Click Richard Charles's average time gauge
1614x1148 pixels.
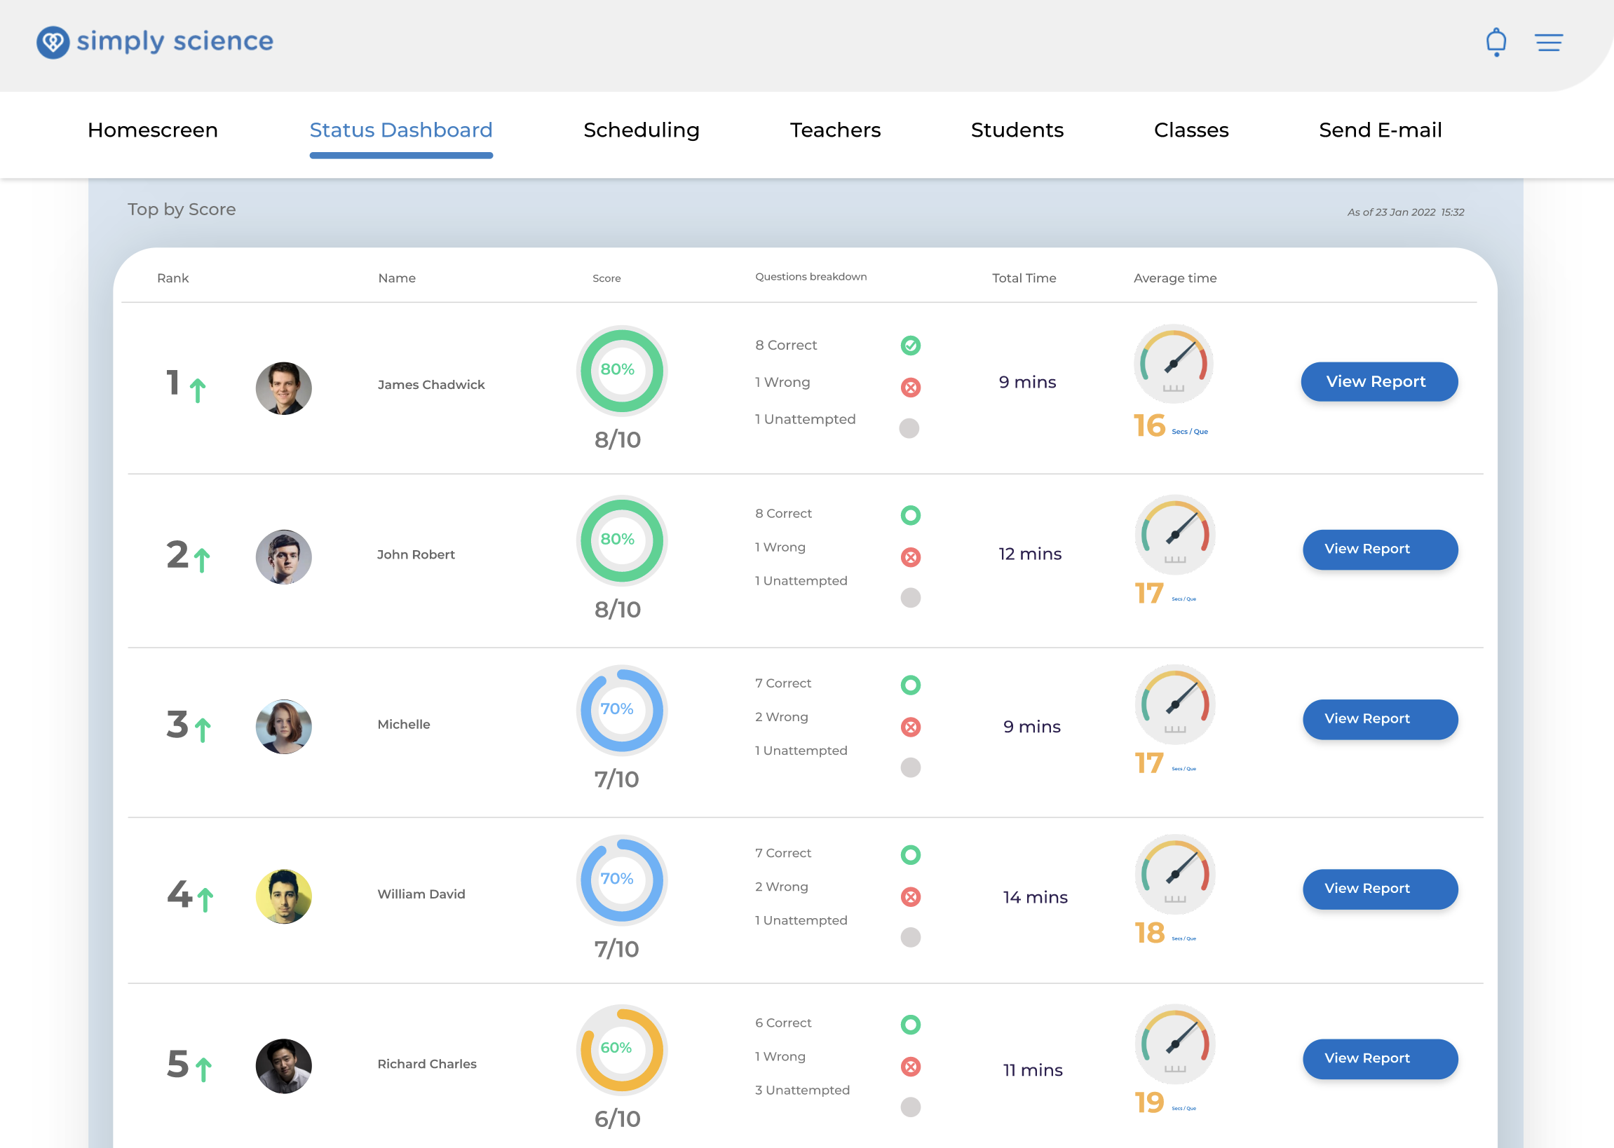click(1175, 1044)
